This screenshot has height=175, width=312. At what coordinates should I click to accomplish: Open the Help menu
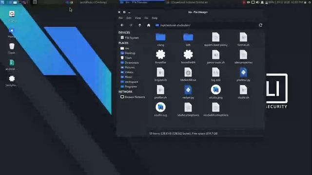click(x=155, y=18)
